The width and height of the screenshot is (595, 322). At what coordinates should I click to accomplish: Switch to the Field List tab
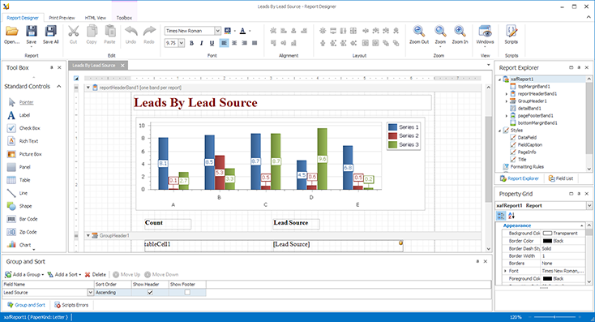point(561,178)
